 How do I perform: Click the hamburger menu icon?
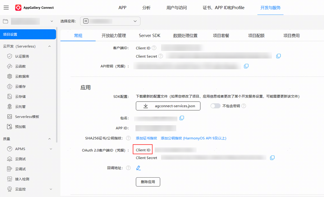point(6,8)
